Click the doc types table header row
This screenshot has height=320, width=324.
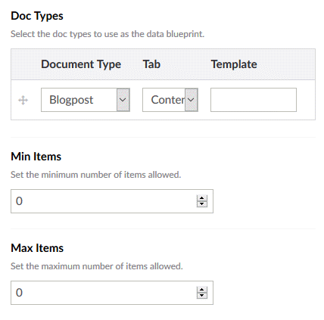[163, 64]
